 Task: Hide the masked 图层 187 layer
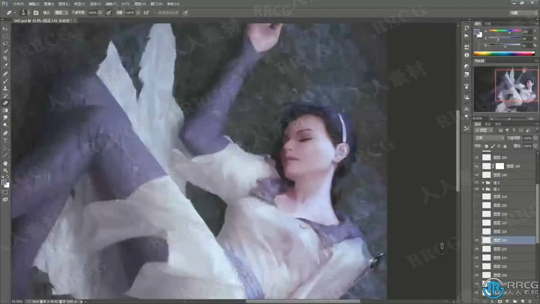click(477, 166)
